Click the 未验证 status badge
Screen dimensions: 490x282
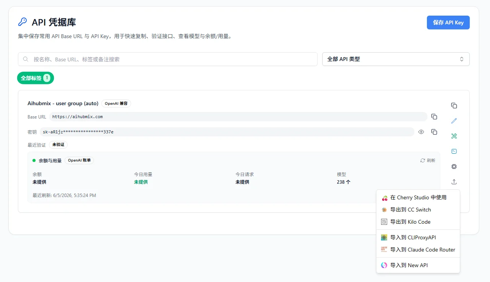pos(58,145)
